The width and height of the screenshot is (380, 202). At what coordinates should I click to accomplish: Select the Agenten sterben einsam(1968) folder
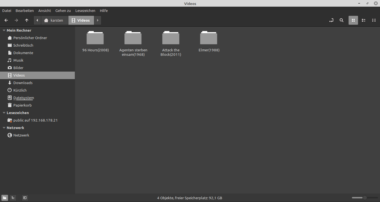(133, 43)
